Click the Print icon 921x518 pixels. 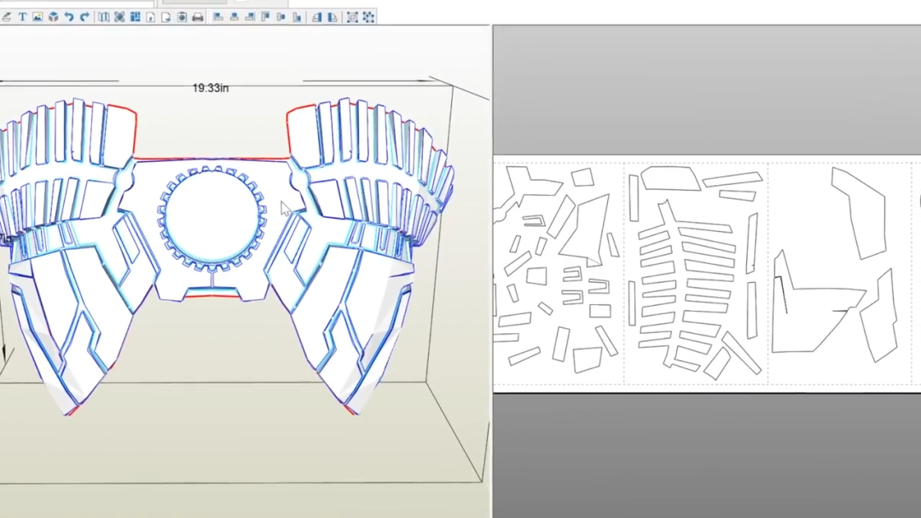coord(198,17)
